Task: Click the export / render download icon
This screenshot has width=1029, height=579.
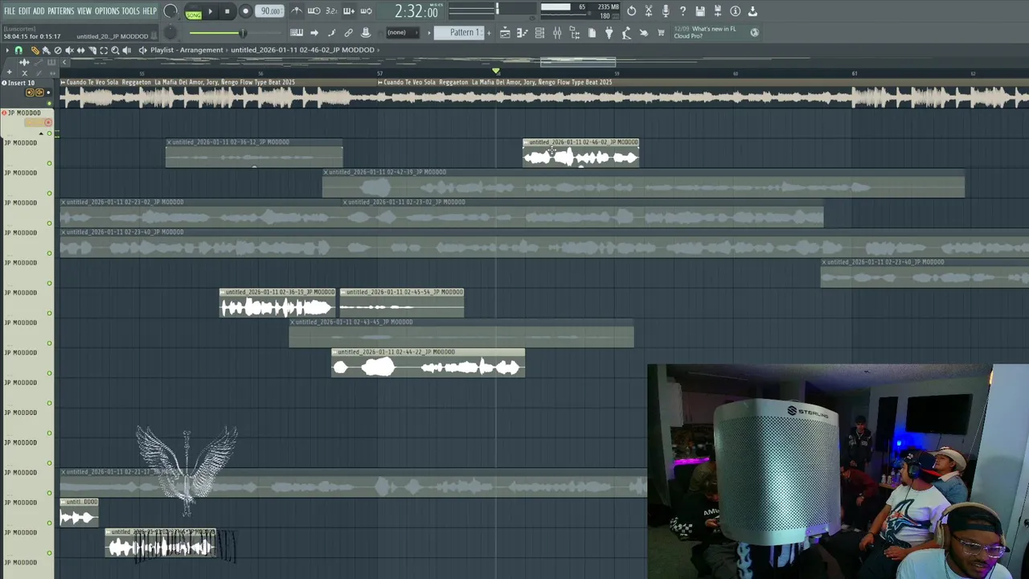Action: pos(752,11)
